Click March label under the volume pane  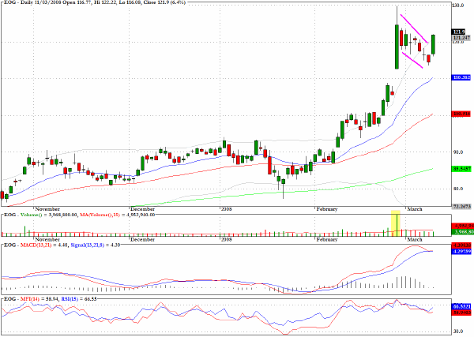415,239
